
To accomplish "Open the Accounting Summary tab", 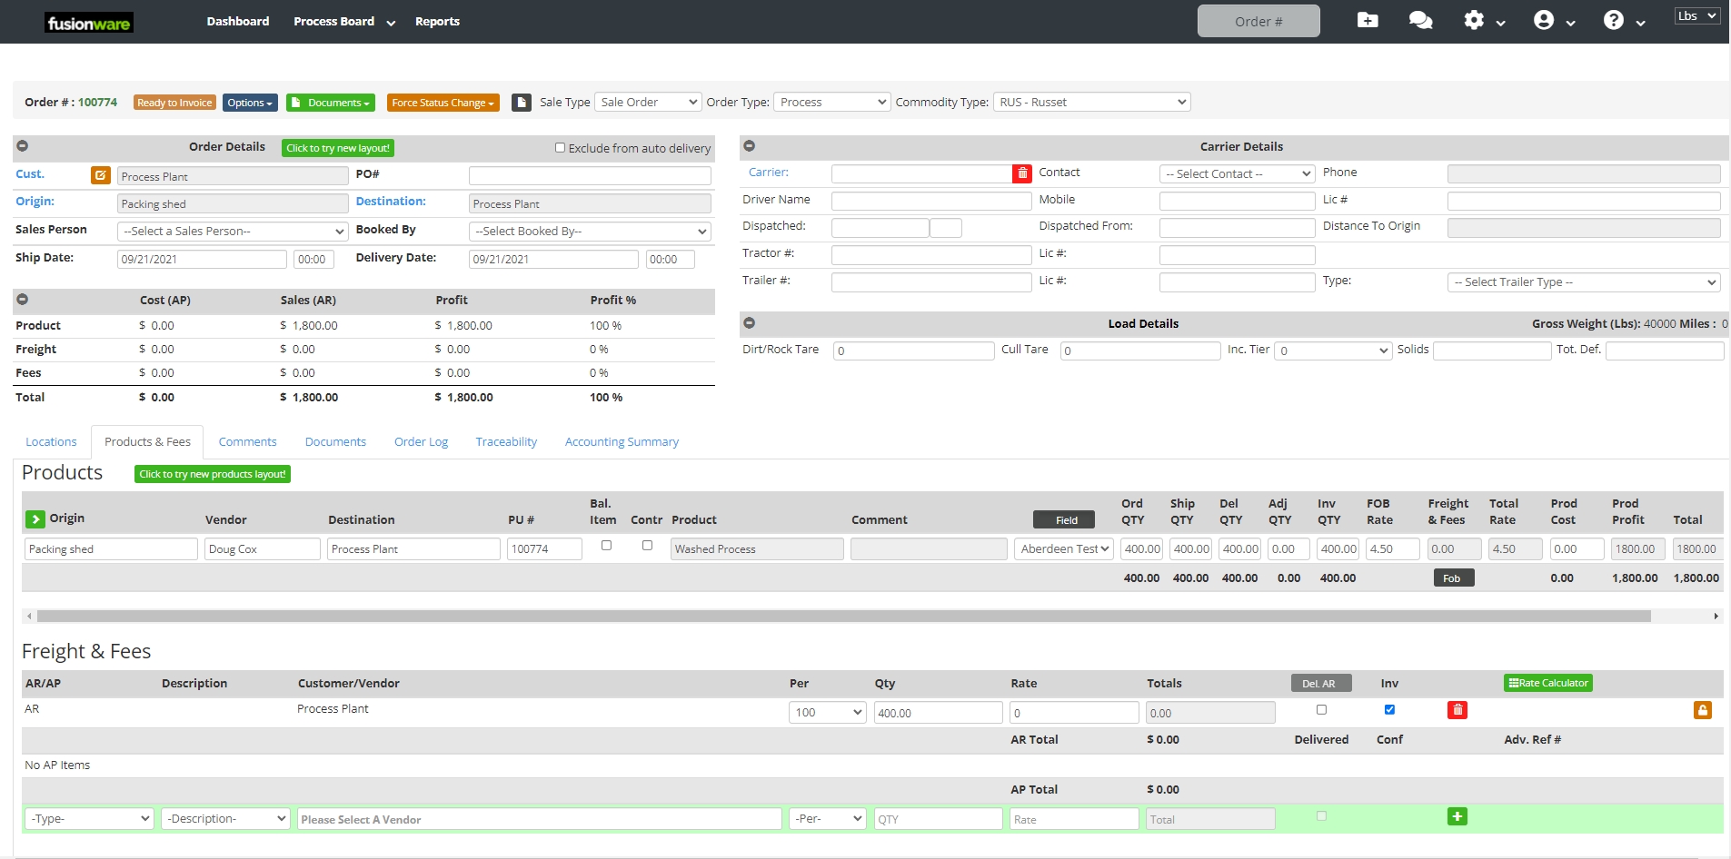I will (x=622, y=442).
